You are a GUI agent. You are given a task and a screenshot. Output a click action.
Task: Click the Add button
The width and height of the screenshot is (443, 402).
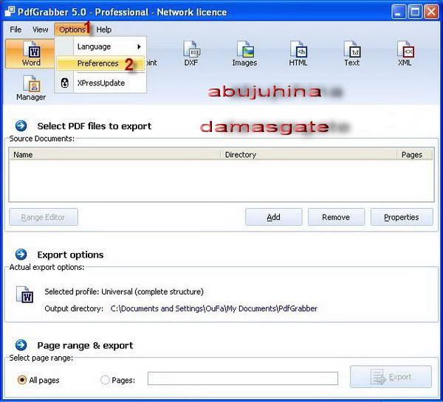pyautogui.click(x=273, y=217)
